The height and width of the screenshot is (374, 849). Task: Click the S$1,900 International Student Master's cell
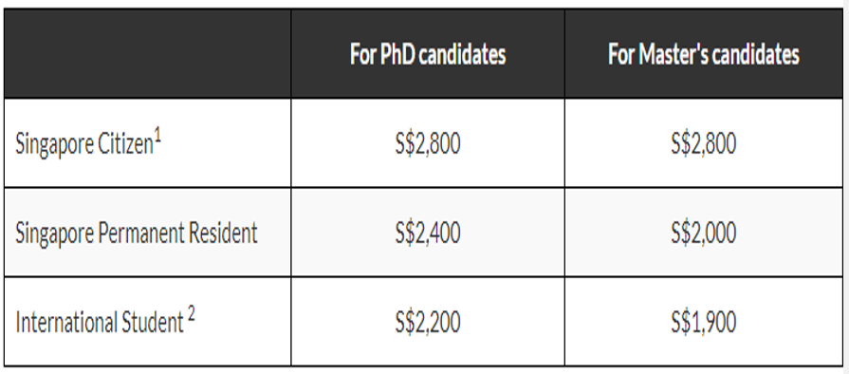point(704,323)
